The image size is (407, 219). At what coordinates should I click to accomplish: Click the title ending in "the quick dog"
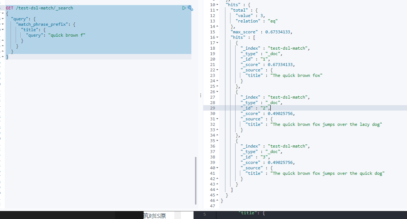click(x=327, y=174)
